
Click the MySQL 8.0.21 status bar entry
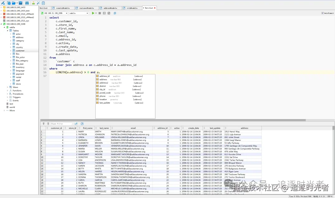tap(319, 196)
